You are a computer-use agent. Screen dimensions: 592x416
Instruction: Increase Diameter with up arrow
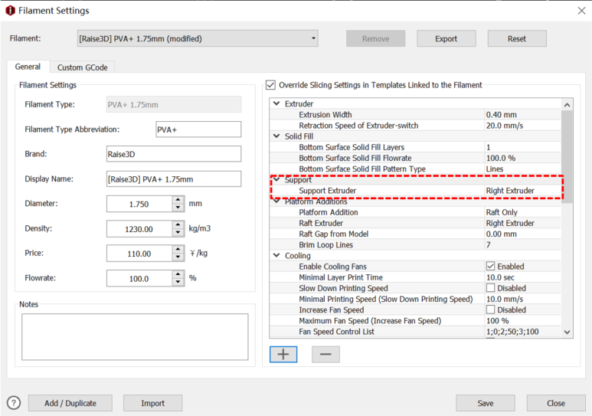pos(178,200)
